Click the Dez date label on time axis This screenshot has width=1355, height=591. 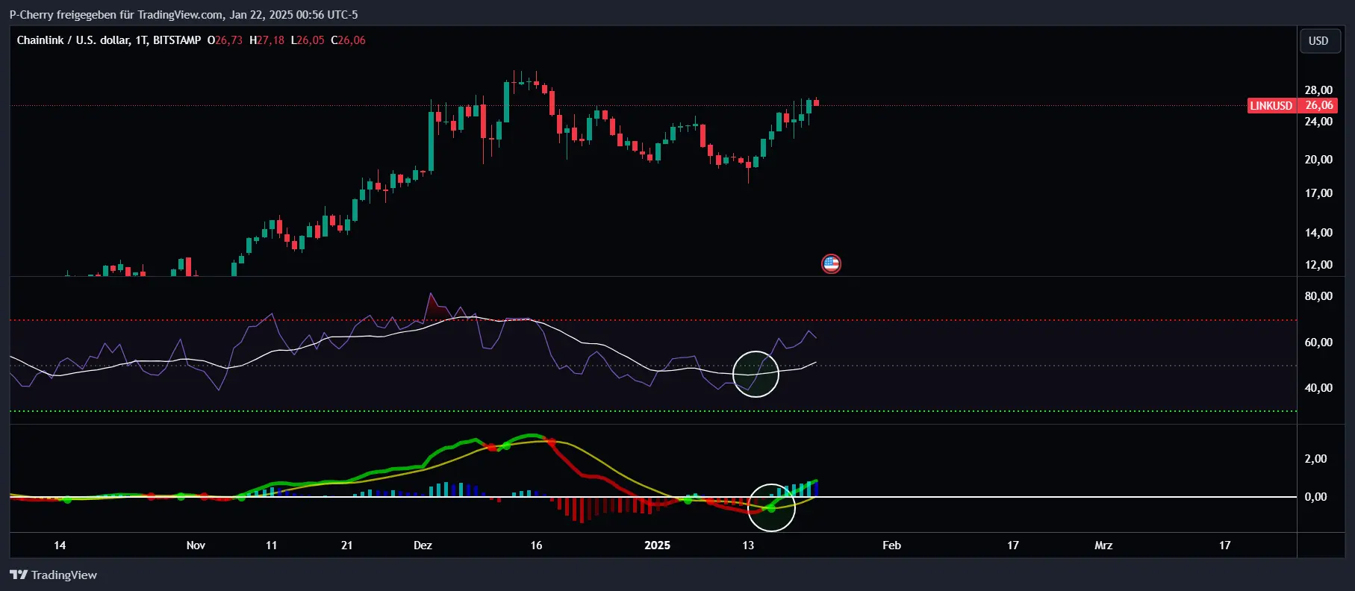click(x=423, y=545)
